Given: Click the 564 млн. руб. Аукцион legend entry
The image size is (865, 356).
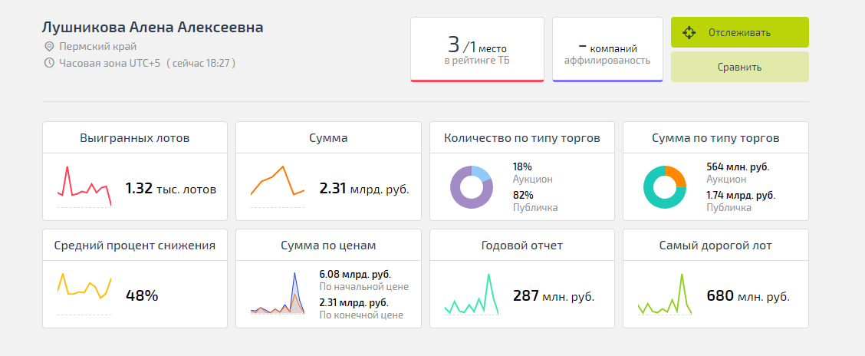Looking at the screenshot, I should (737, 173).
